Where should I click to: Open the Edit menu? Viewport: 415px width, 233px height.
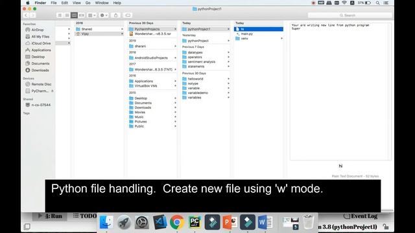[x=65, y=3]
